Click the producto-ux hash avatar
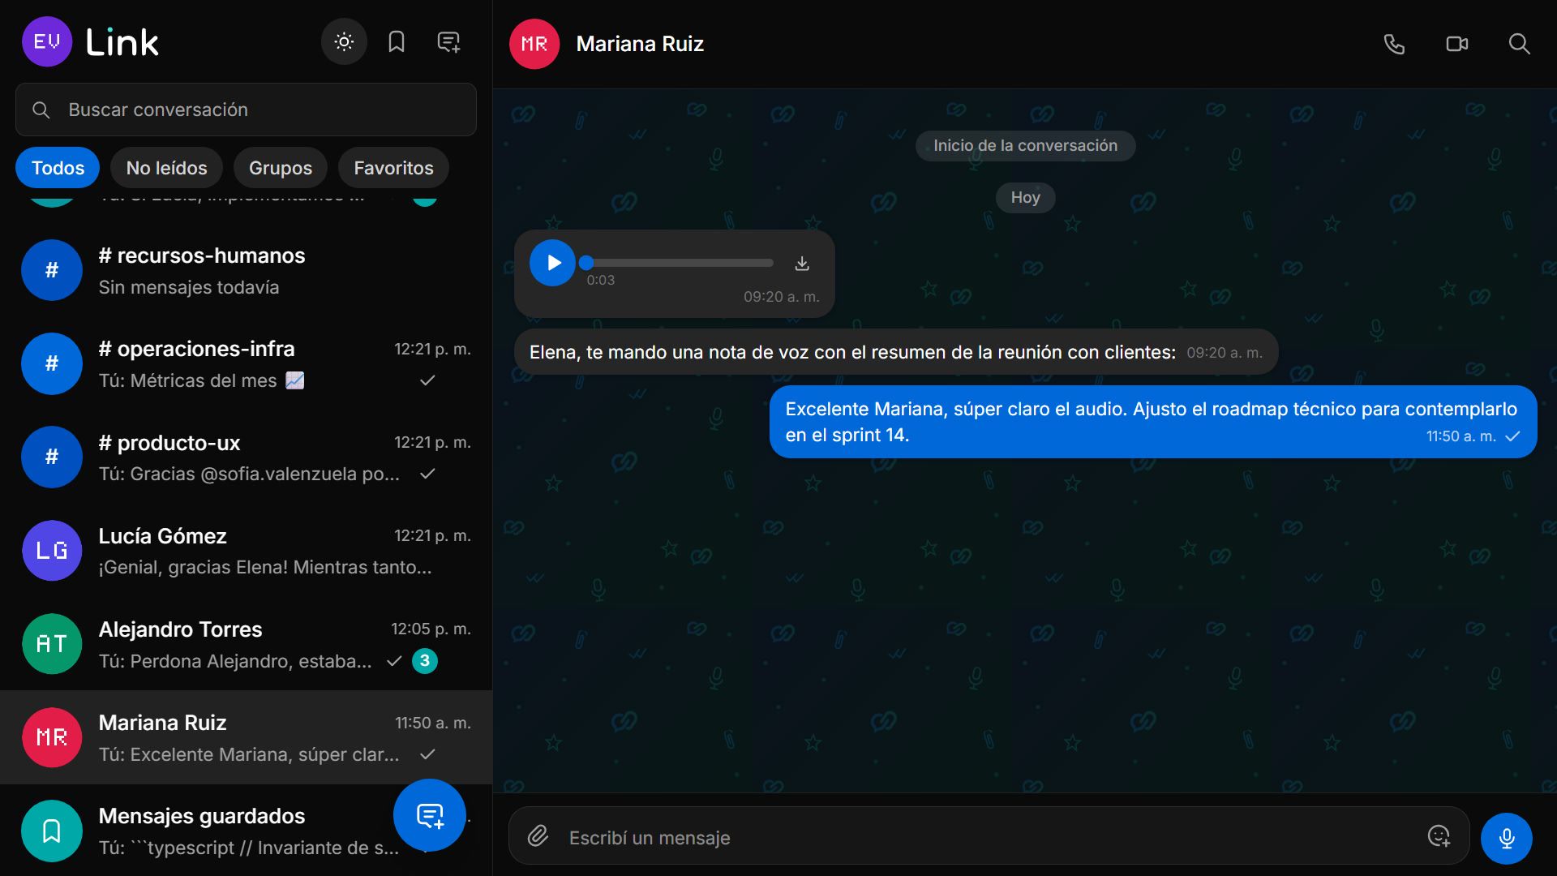This screenshot has height=876, width=1557. 52,457
